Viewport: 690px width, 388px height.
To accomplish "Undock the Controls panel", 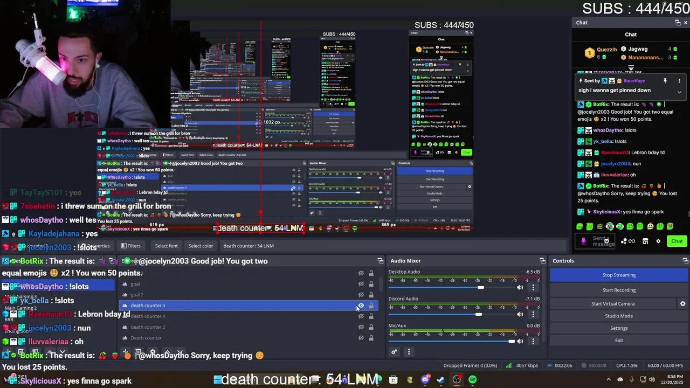I will [685, 261].
